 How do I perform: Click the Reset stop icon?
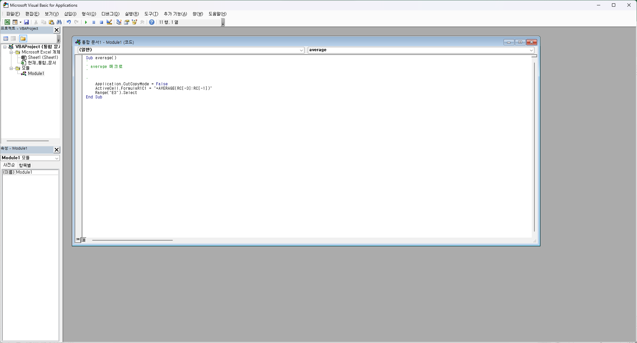(101, 22)
